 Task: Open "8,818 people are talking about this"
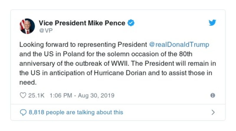[x=76, y=112]
